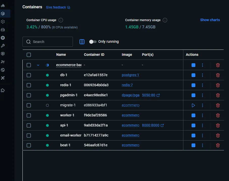Check the email-worker row checkbox
Screen dimensions: 229x181
pyautogui.click(x=29, y=135)
